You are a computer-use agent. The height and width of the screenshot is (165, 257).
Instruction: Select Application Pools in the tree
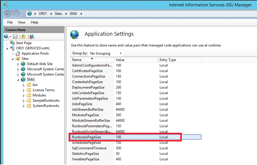35,53
